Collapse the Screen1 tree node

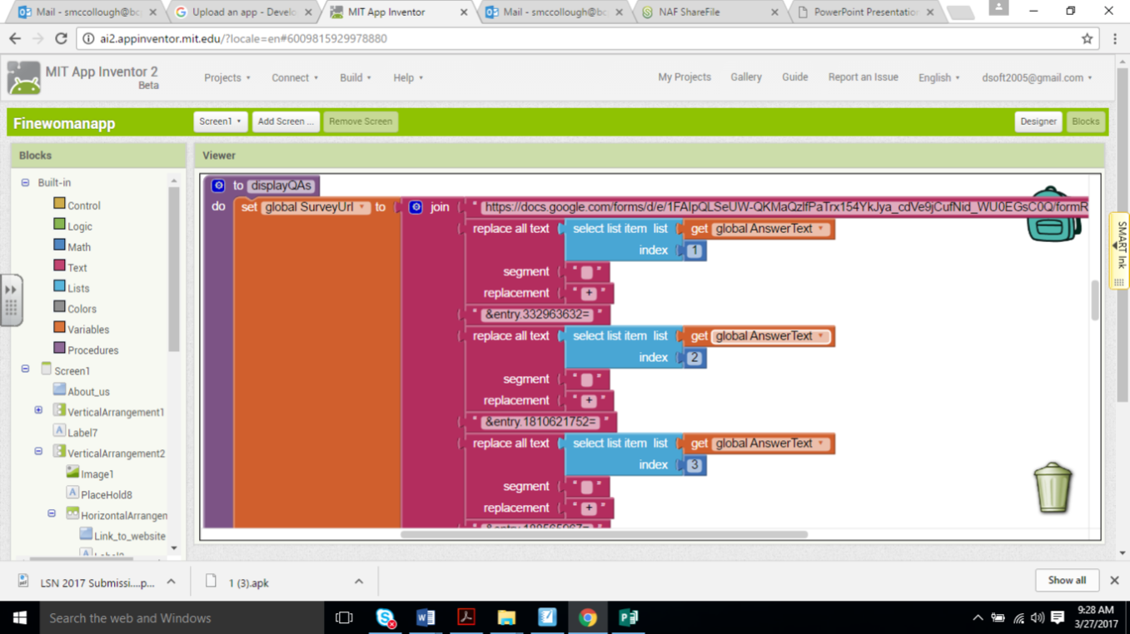[x=25, y=369]
